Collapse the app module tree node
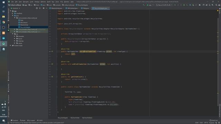The height and width of the screenshot is (124, 221). (x=11, y=11)
